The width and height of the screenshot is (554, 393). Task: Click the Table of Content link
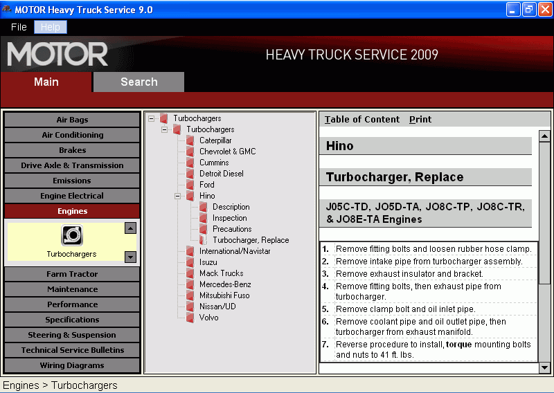[362, 119]
